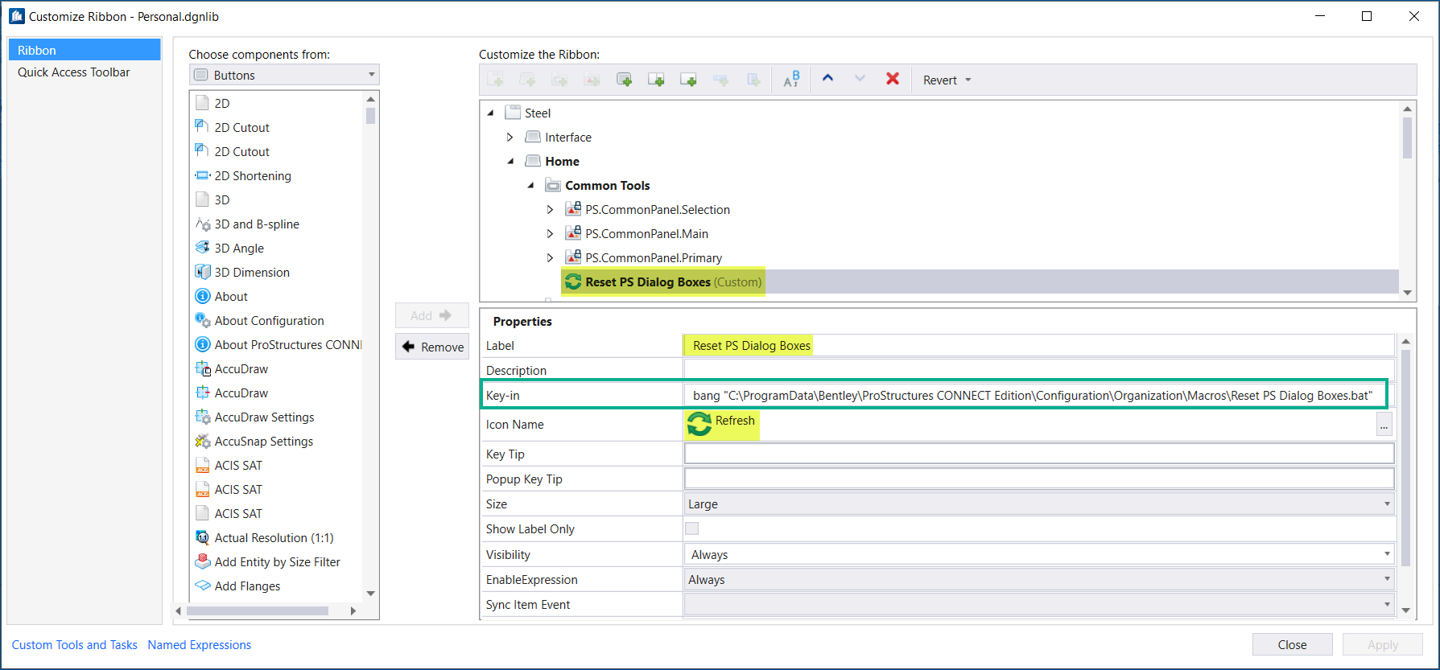
Task: Click the Icon Name browse ellipsis button
Action: point(1384,424)
